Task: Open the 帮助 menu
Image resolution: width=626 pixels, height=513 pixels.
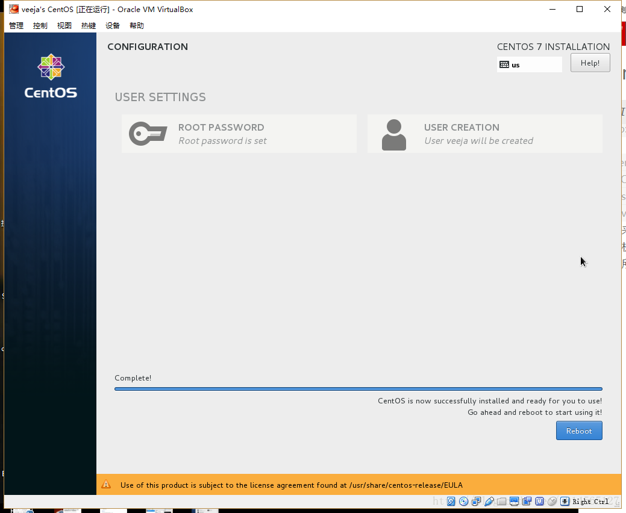Action: point(137,25)
